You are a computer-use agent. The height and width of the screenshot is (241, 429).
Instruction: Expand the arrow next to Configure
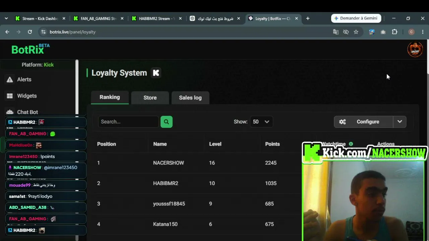[400, 122]
